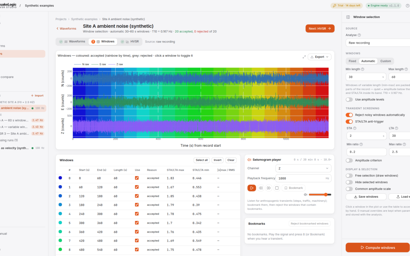The width and height of the screenshot is (410, 256).
Task: Uncheck the Use box for window 3
Action: pyautogui.click(x=137, y=205)
